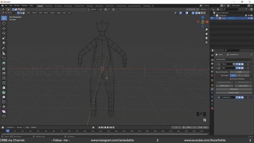The width and height of the screenshot is (254, 143).
Task: Select the Smooth tool
Action: coord(4,97)
